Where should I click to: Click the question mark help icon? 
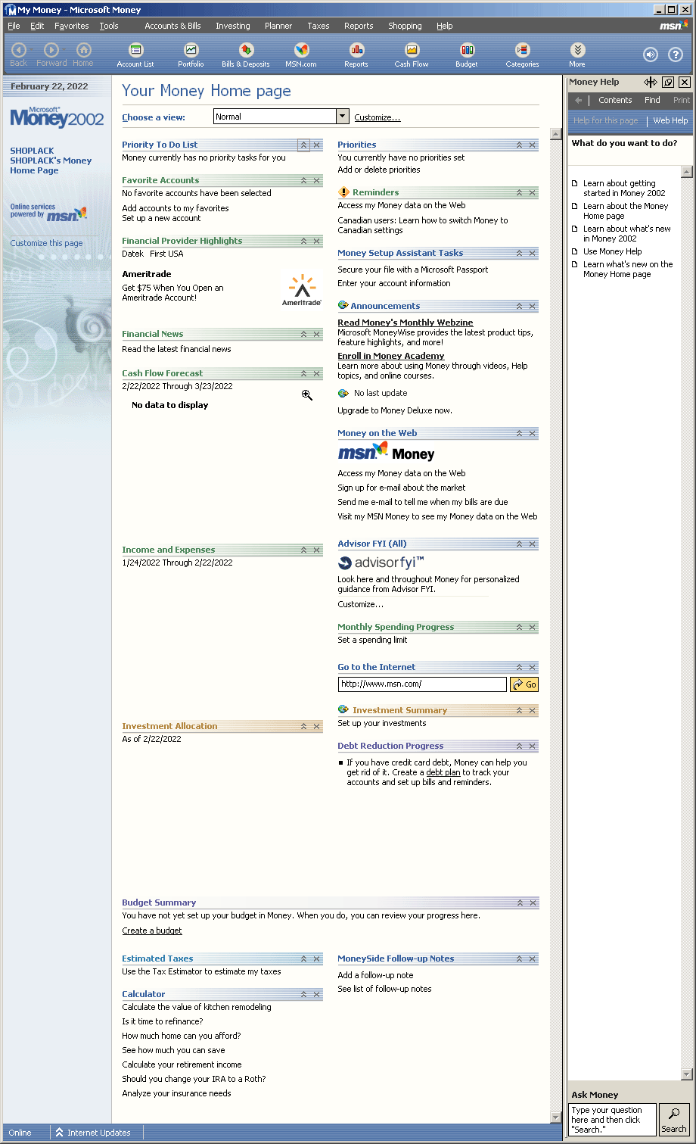(x=676, y=55)
